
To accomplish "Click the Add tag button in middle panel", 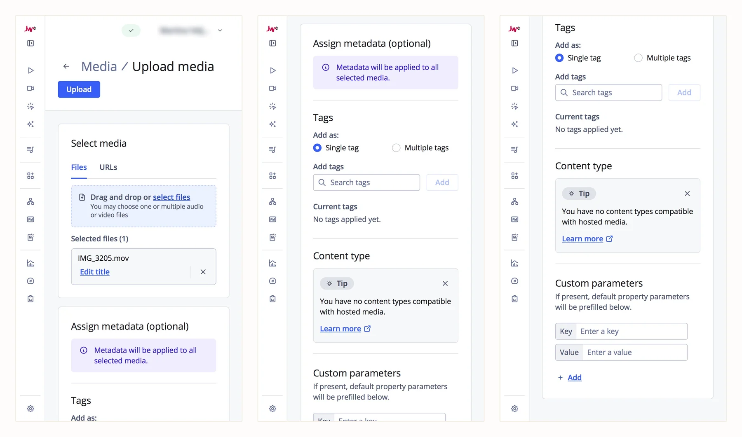I will pyautogui.click(x=442, y=182).
